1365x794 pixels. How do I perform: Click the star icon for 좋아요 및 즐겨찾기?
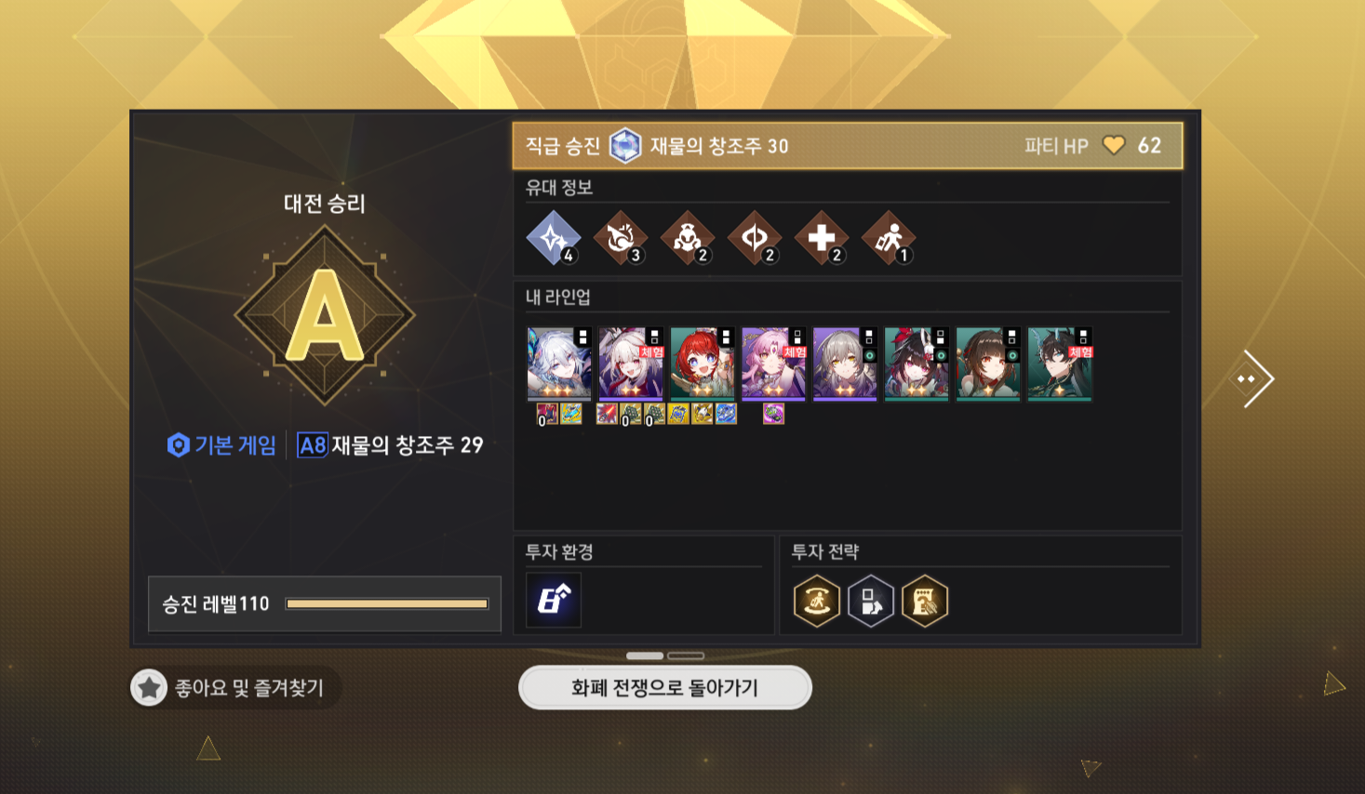[149, 688]
